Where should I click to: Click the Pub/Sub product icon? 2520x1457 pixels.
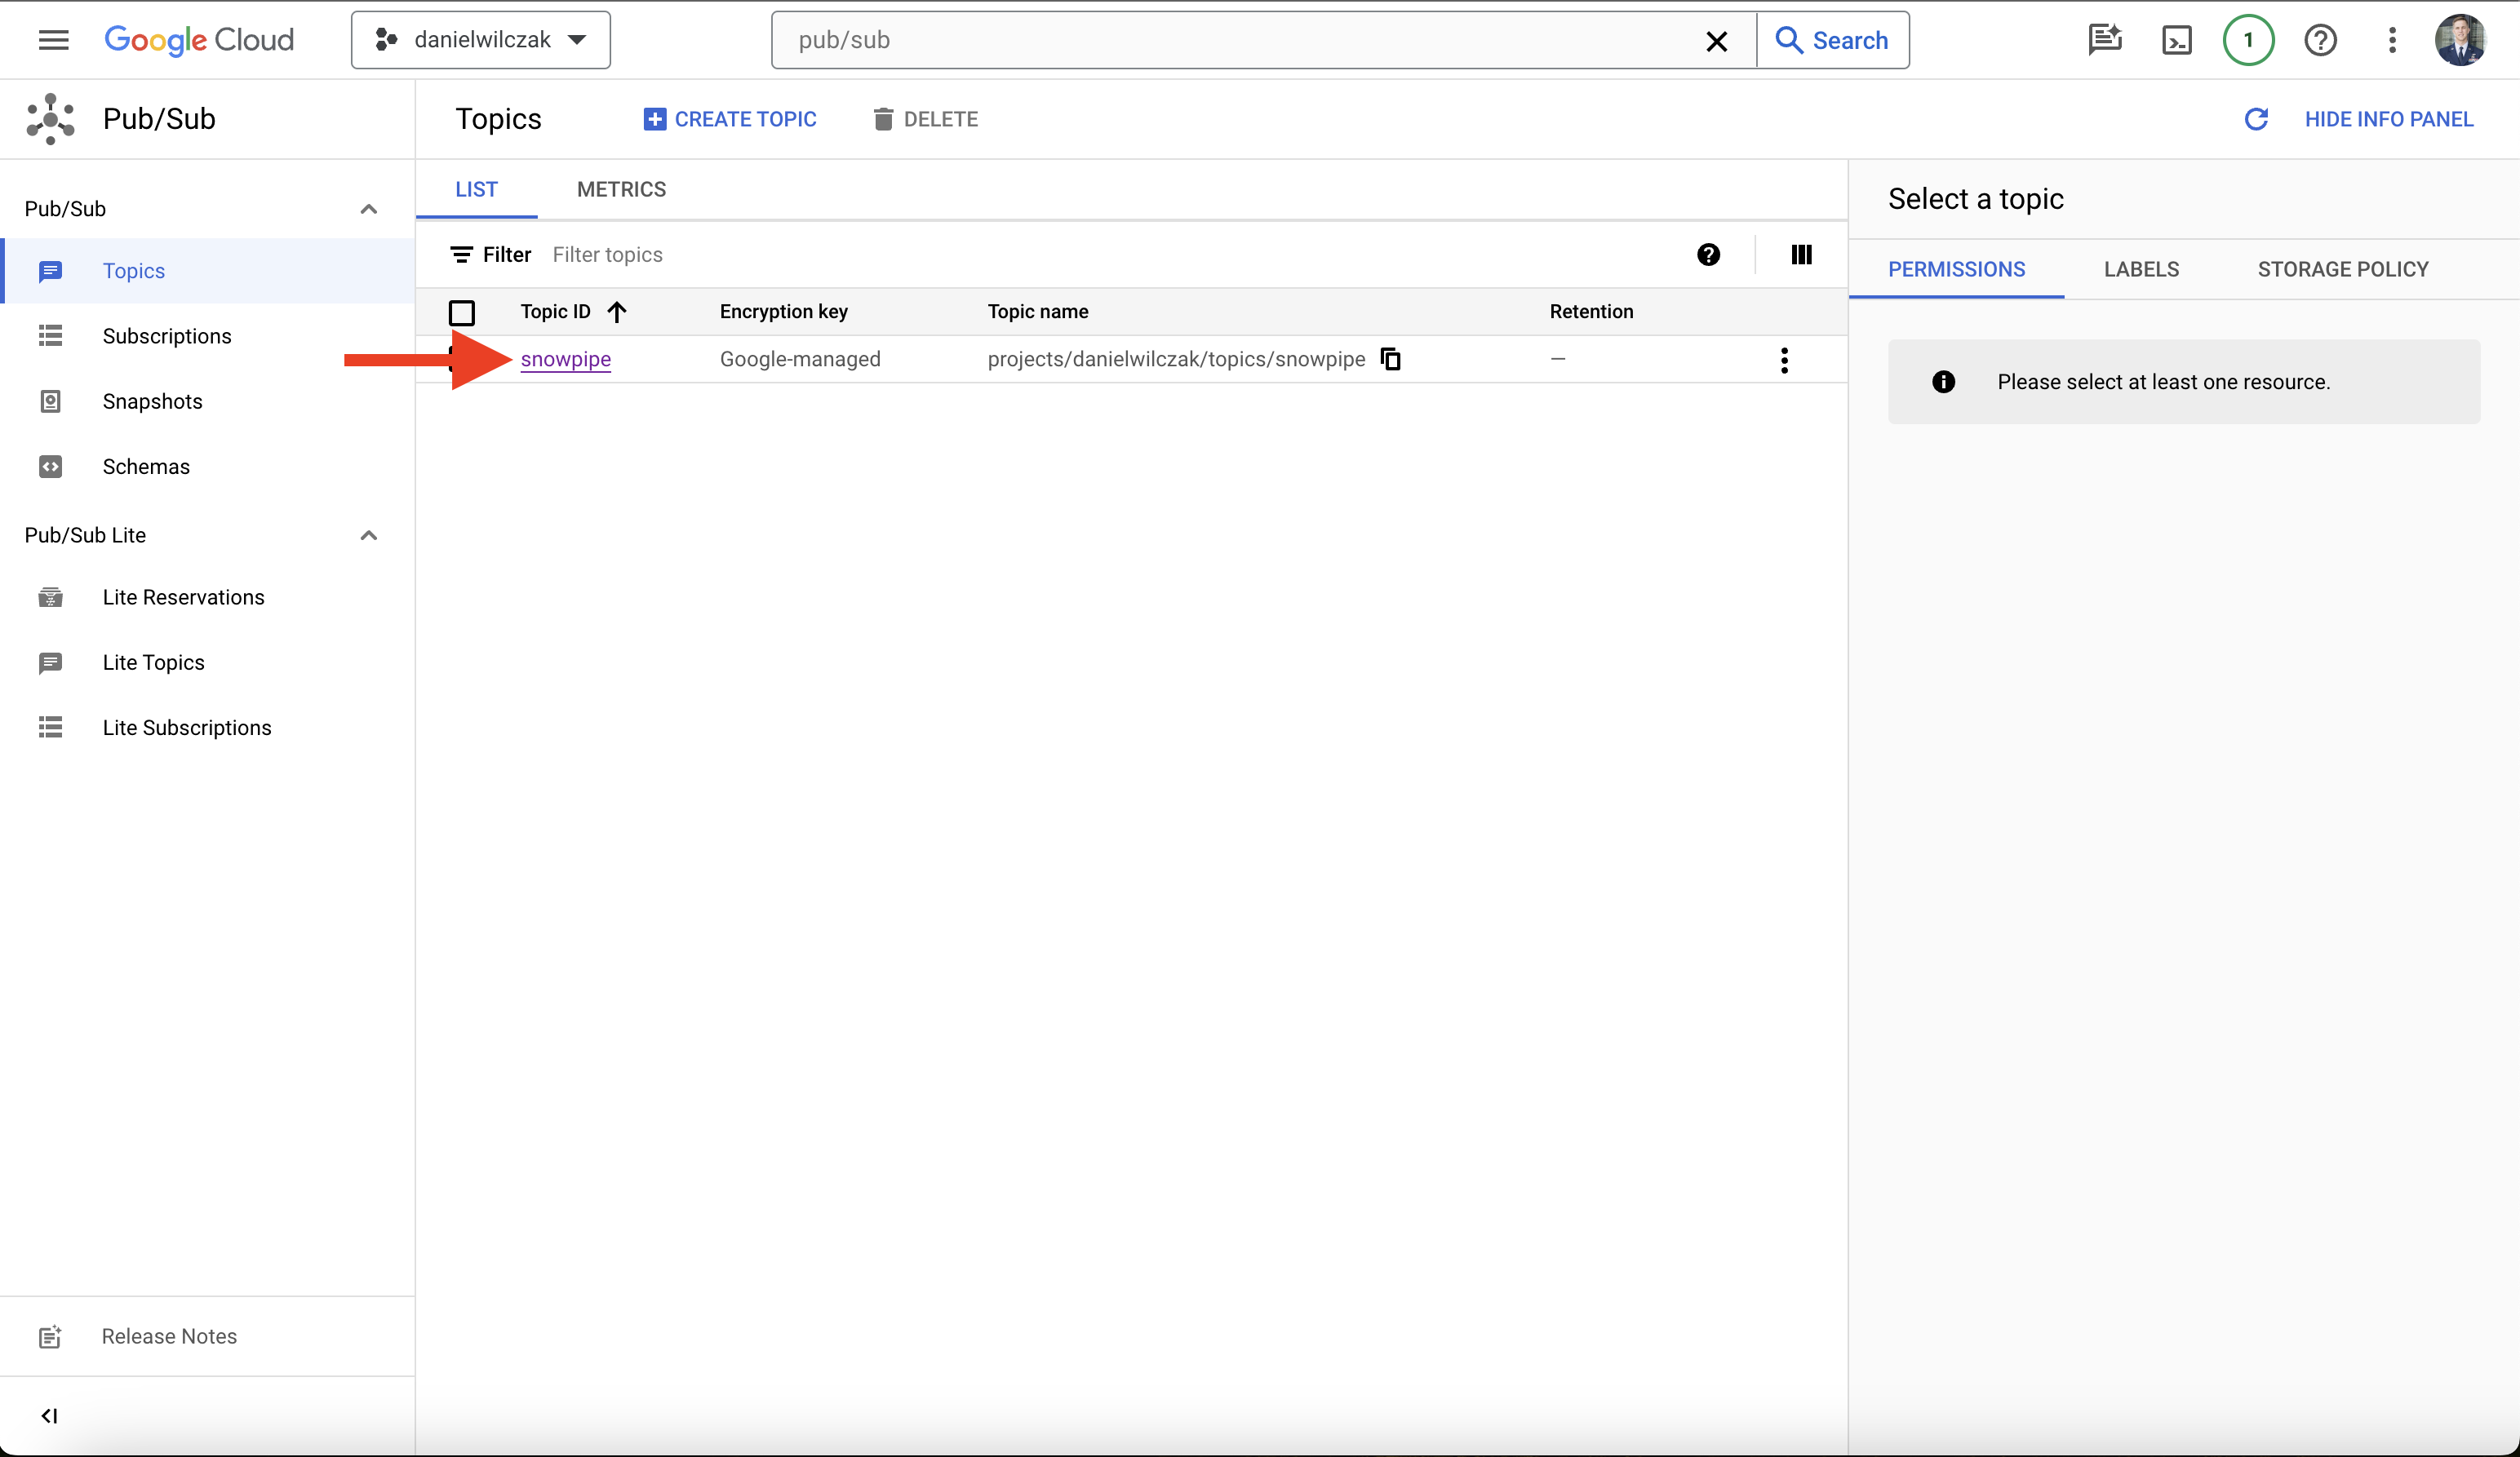pos(50,119)
